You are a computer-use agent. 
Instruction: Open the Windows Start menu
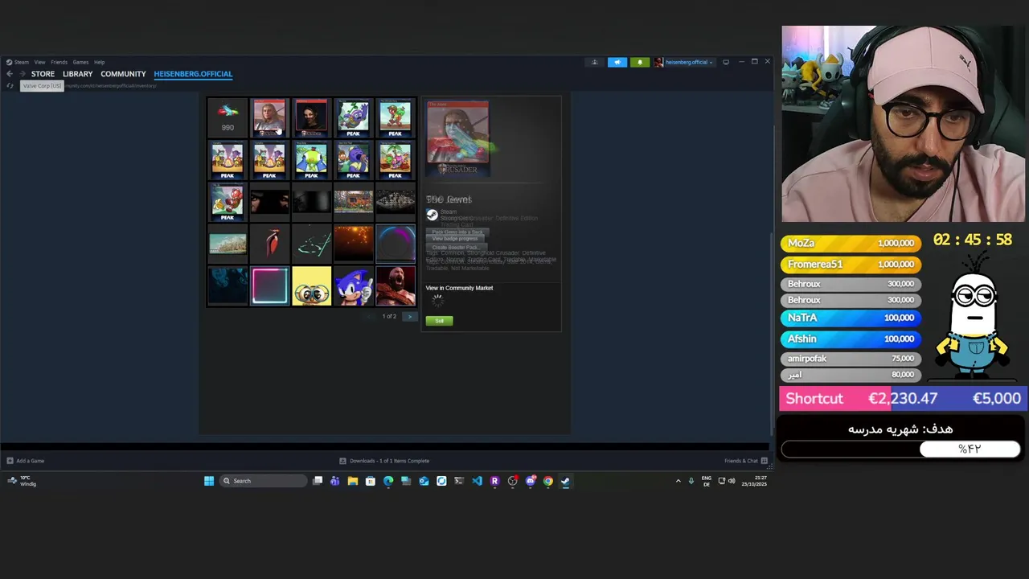coord(209,481)
